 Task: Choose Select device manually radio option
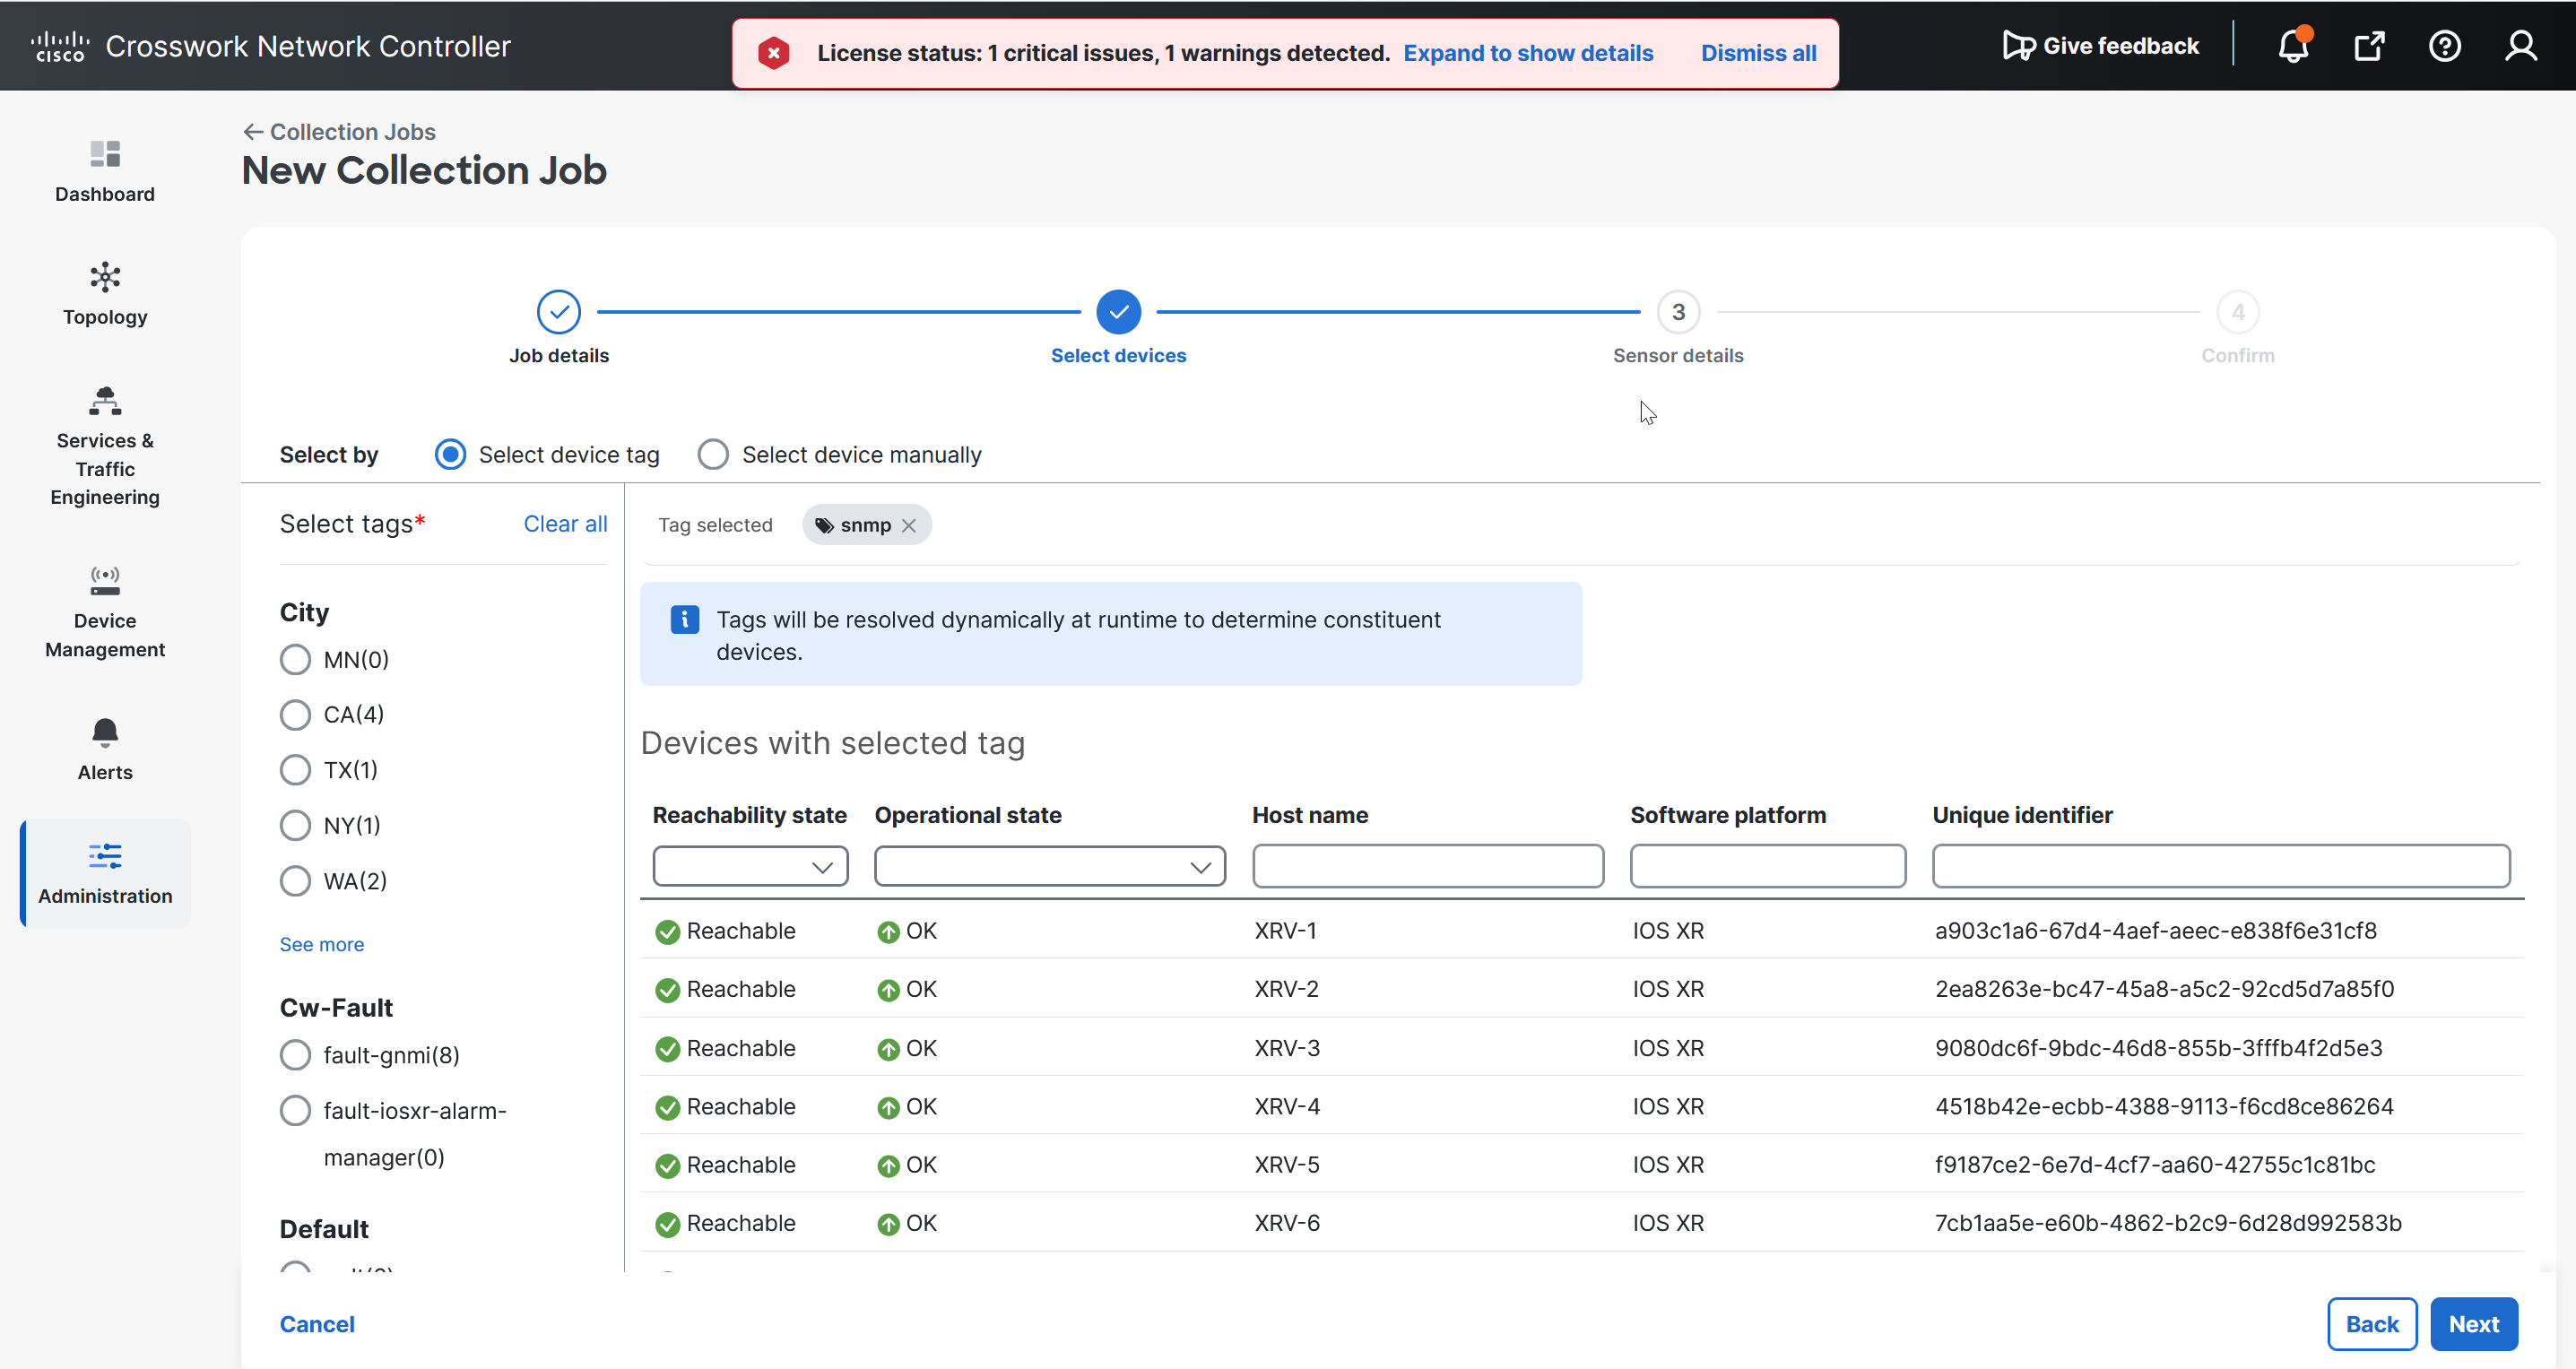(713, 455)
